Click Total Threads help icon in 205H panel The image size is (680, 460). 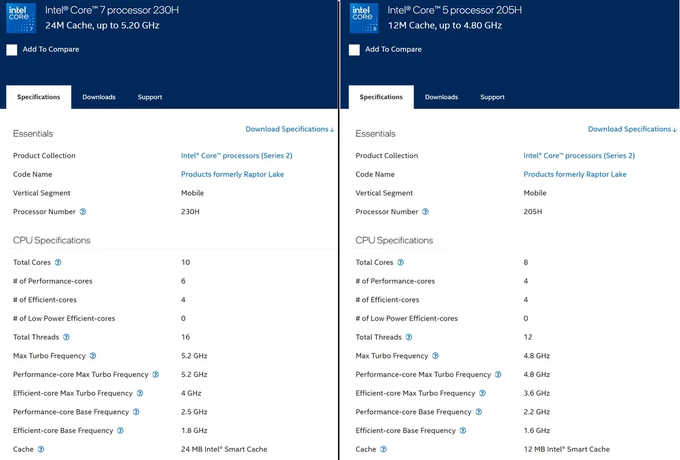click(x=409, y=337)
